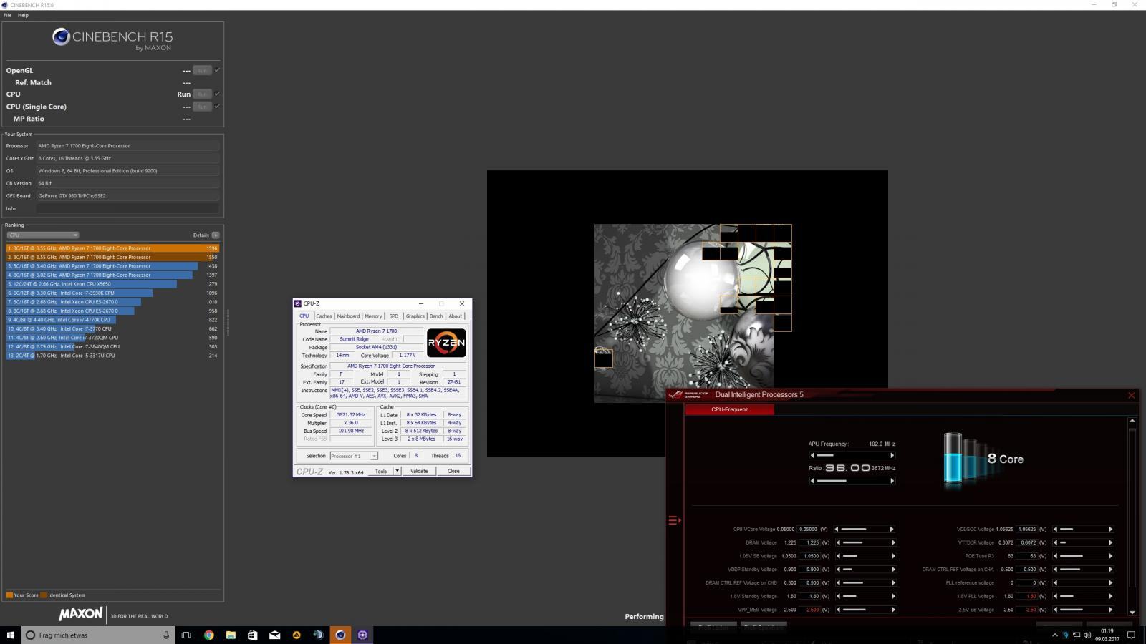
Task: Click the ROG logo in the DIP5 title bar
Action: (x=688, y=394)
